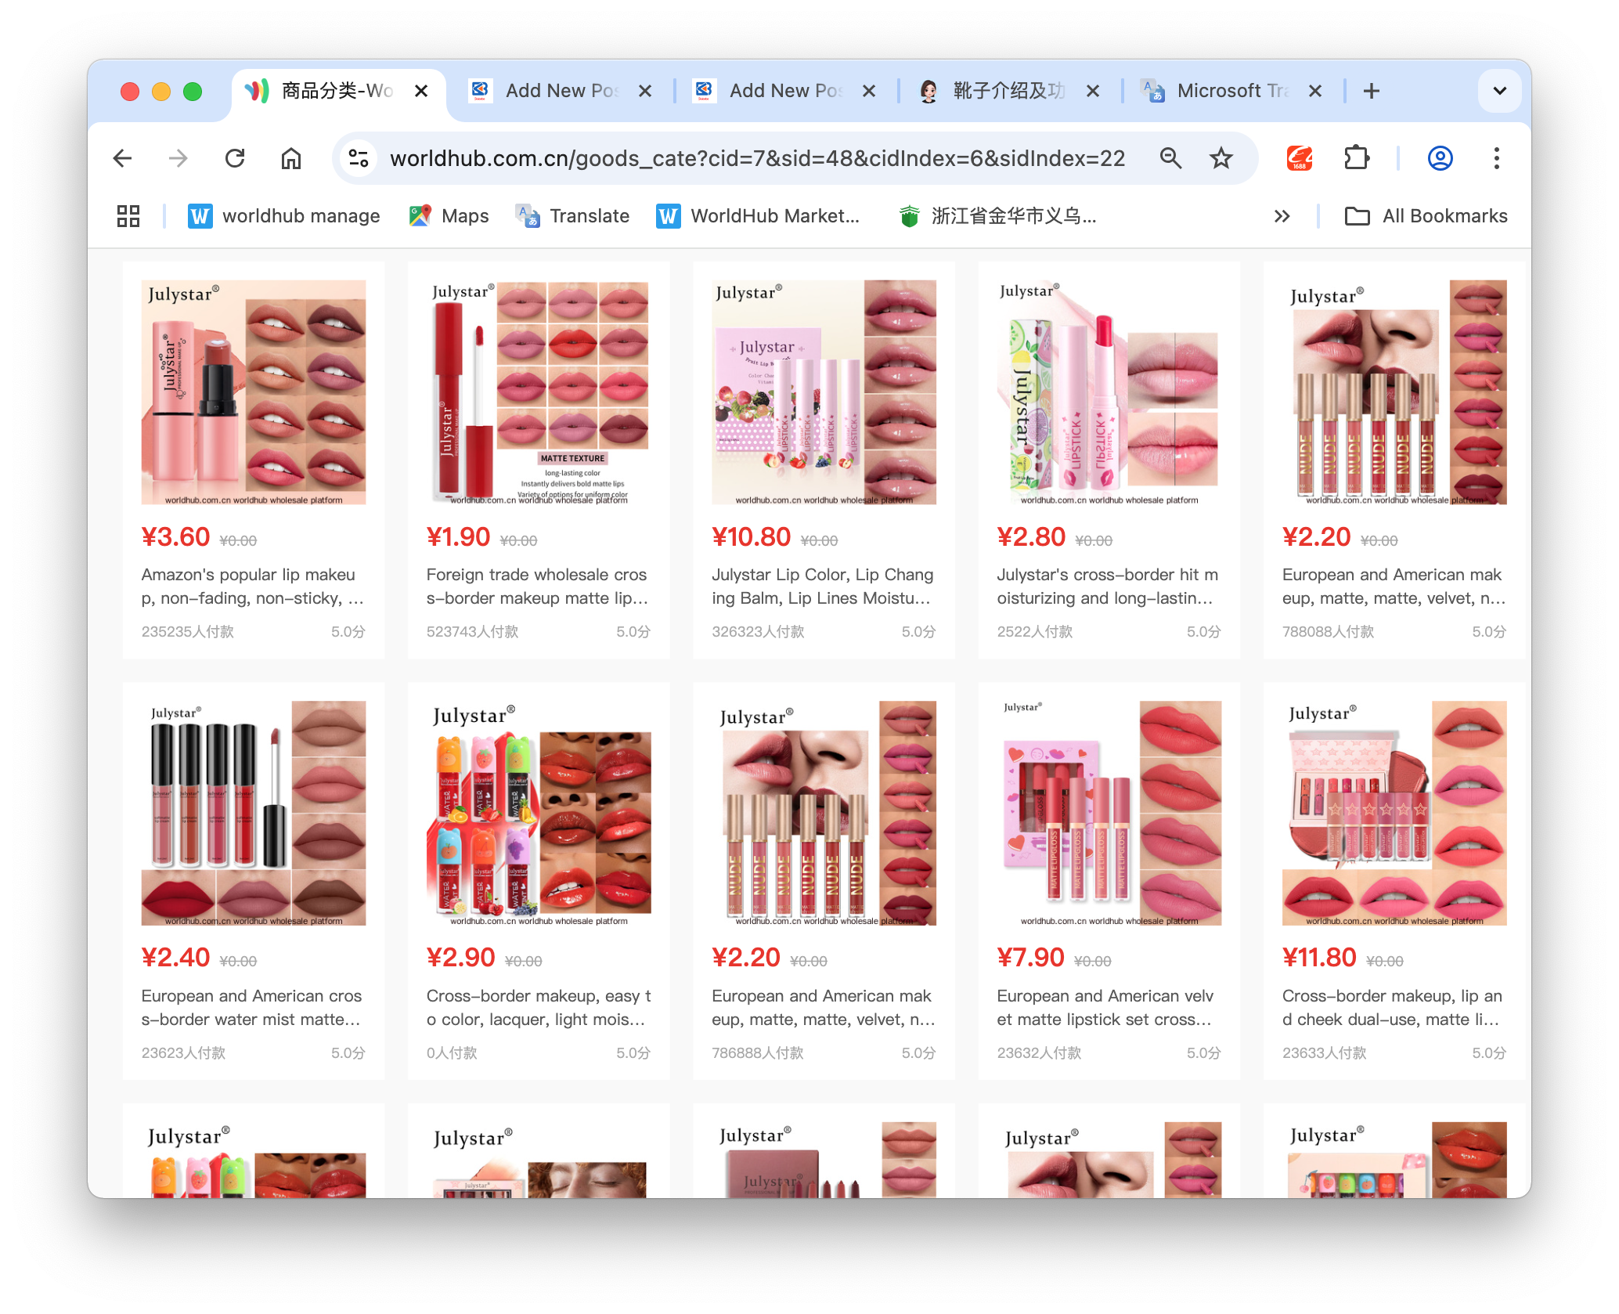
Task: Open a new tab with plus button
Action: [x=1371, y=91]
